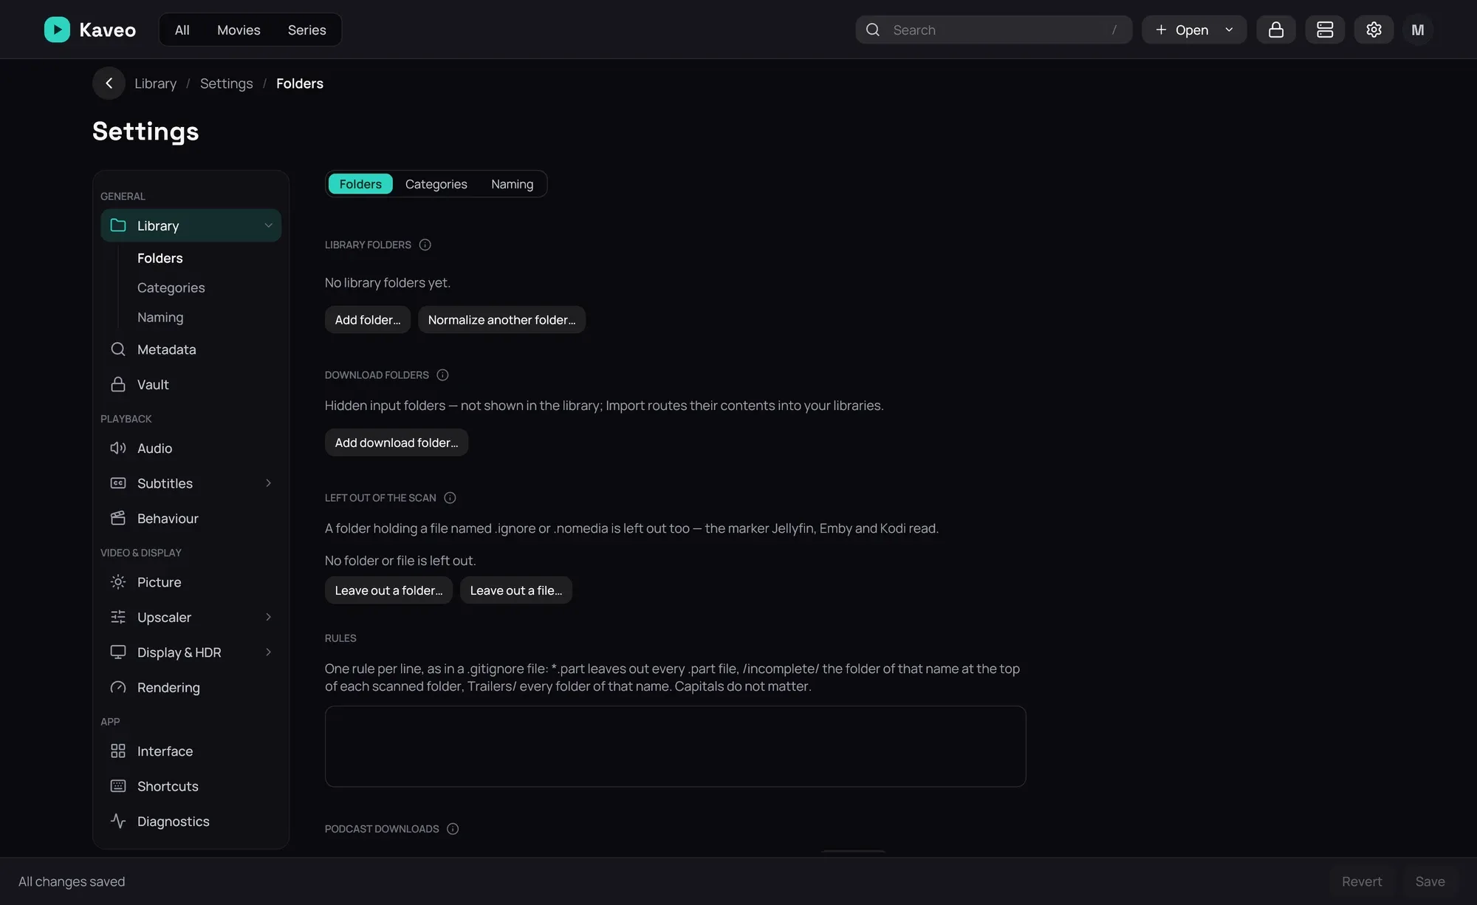Screen dimensions: 1477x905
Task: Click Leave out a folder... button
Action: 388,590
